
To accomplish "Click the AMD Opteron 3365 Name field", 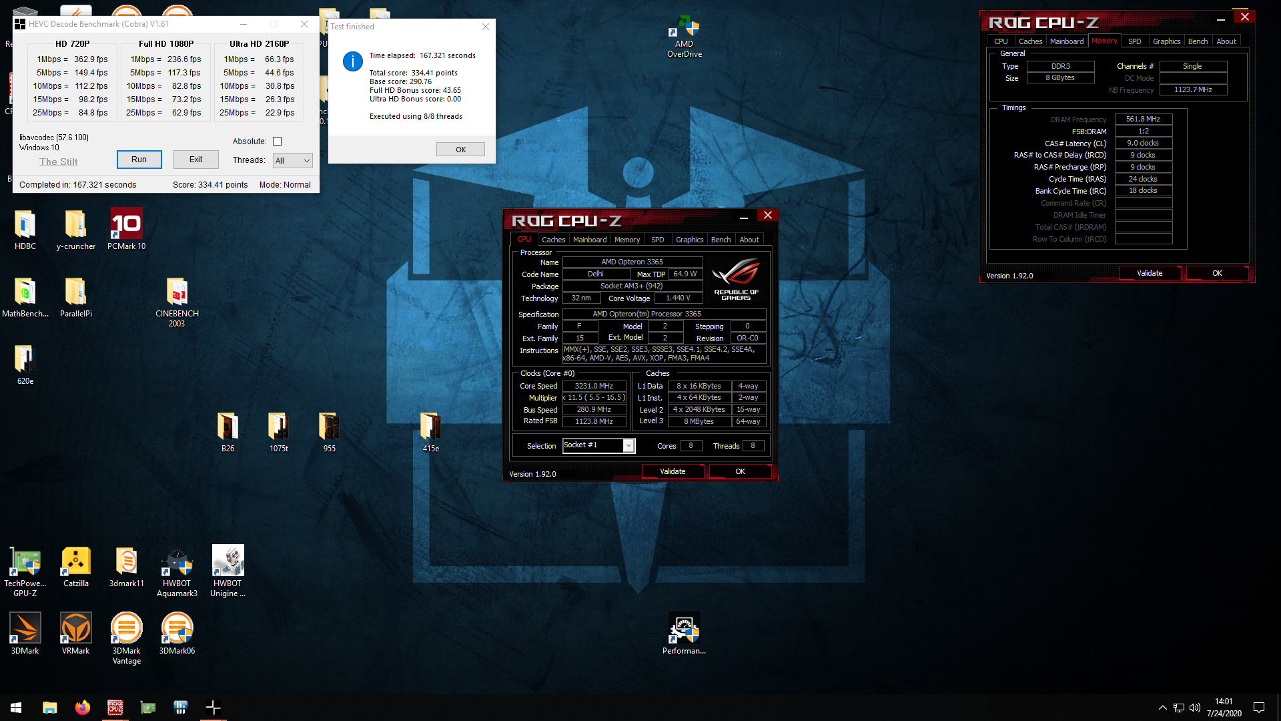I will 632,262.
